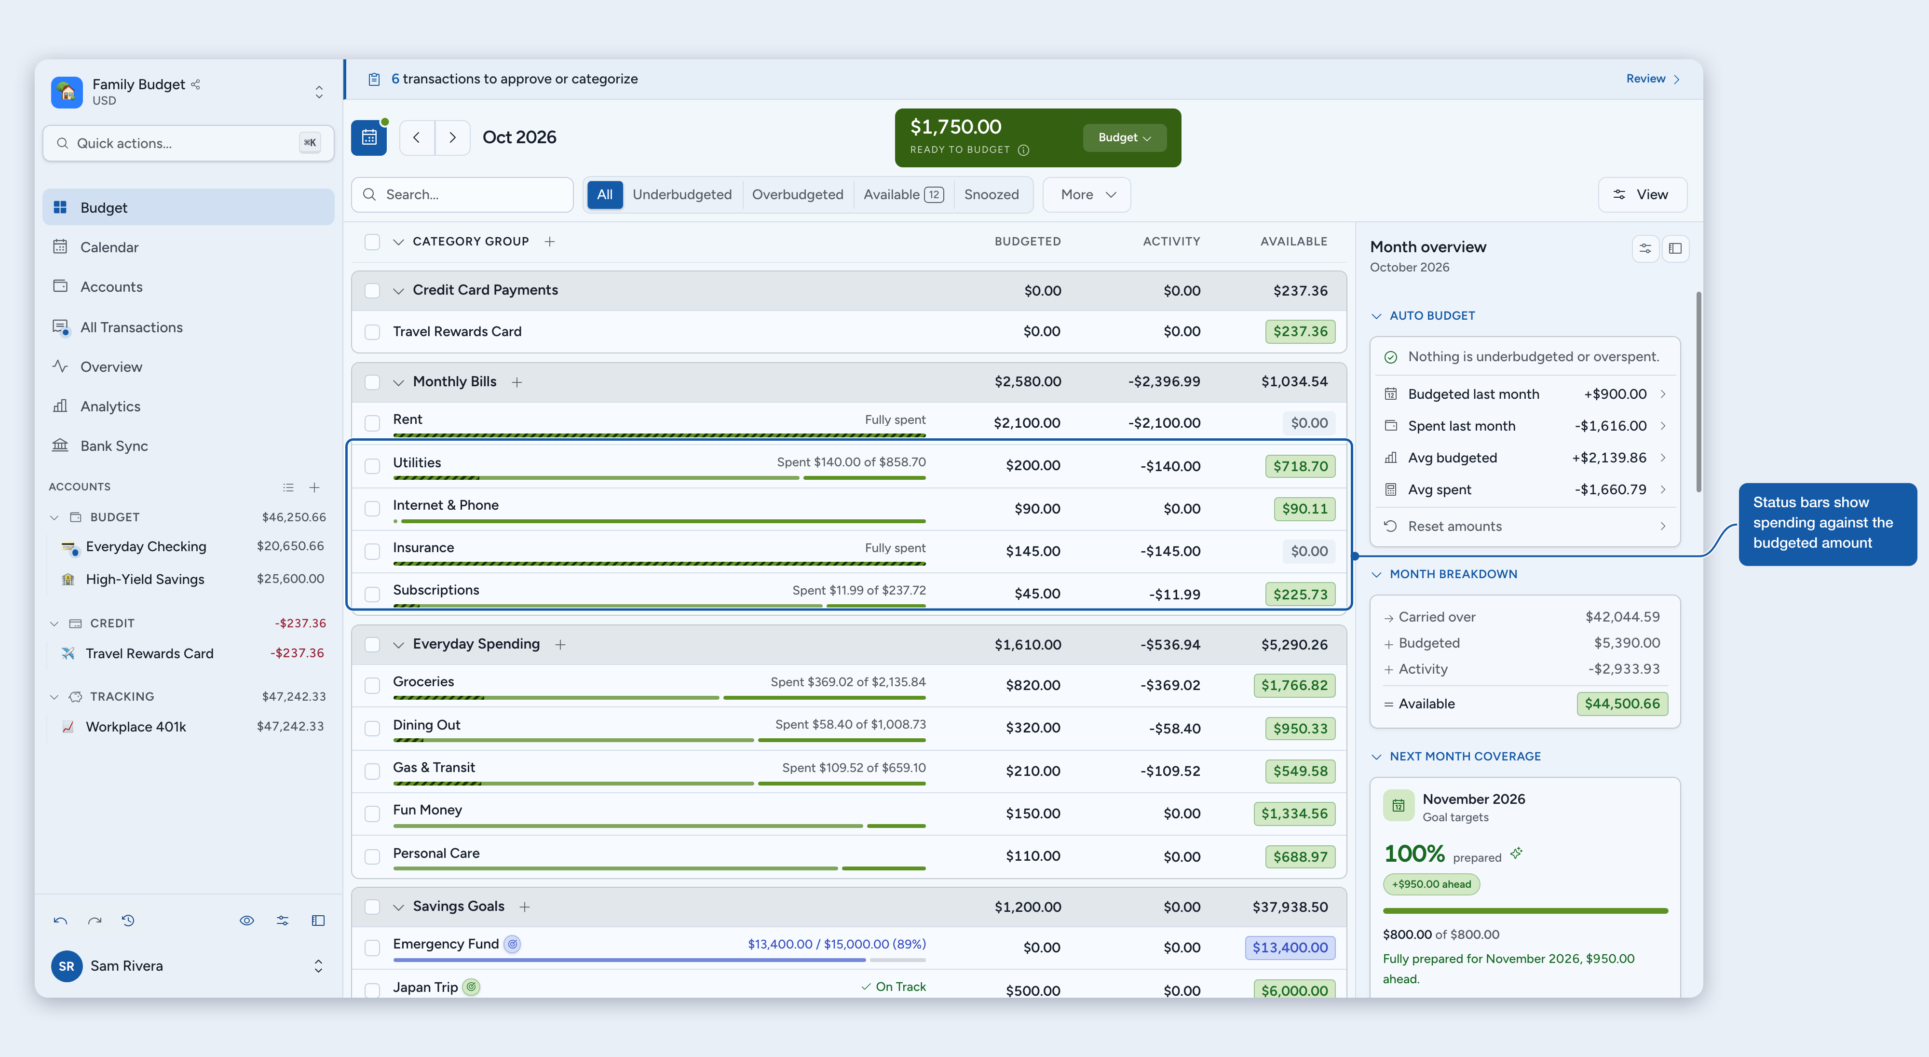
Task: Add category to Everyday Spending plus
Action: 560,645
